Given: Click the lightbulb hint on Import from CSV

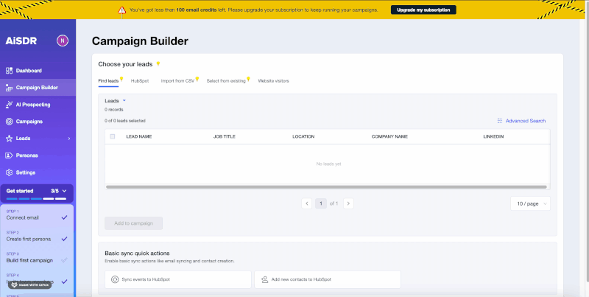Looking at the screenshot, I should [197, 79].
